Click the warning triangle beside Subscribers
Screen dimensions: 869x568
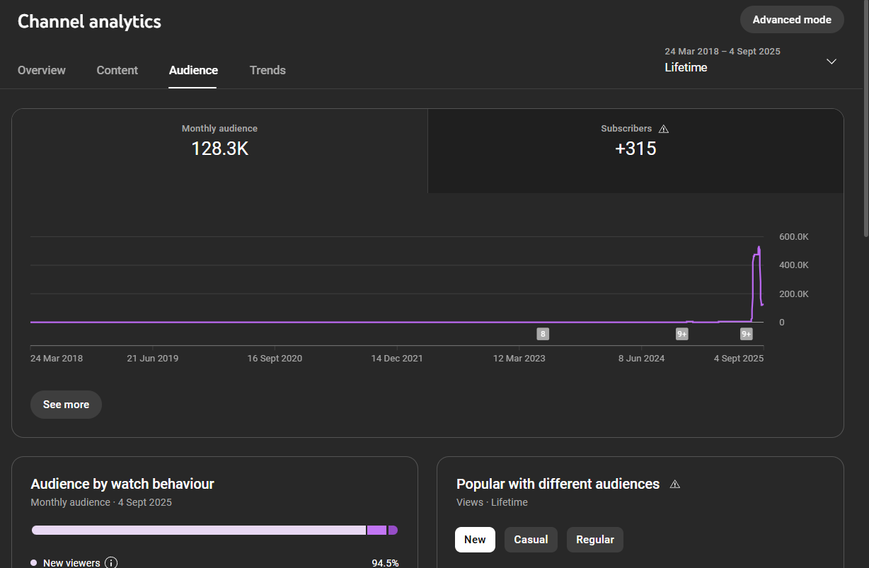(664, 129)
